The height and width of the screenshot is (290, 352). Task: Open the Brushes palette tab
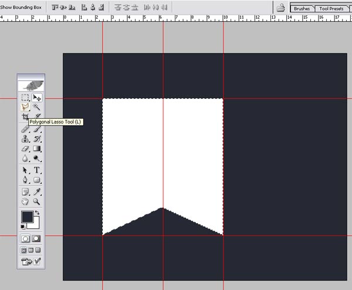(x=302, y=9)
